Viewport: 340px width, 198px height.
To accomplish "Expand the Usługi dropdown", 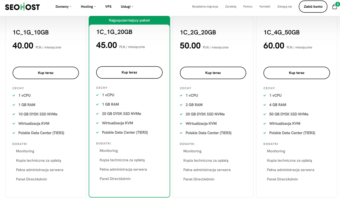I will [x=126, y=6].
